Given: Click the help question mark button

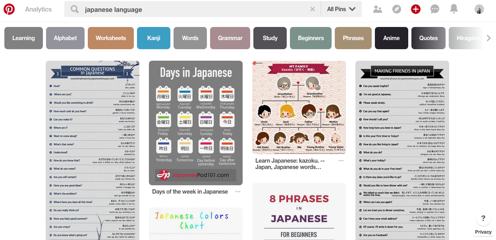Looking at the screenshot, I should [483, 218].
